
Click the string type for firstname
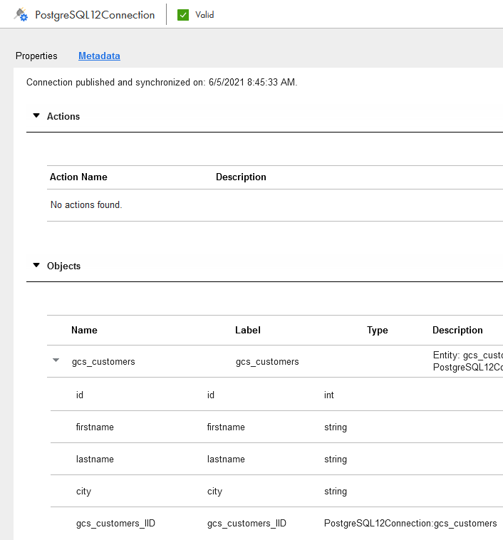[x=336, y=427]
